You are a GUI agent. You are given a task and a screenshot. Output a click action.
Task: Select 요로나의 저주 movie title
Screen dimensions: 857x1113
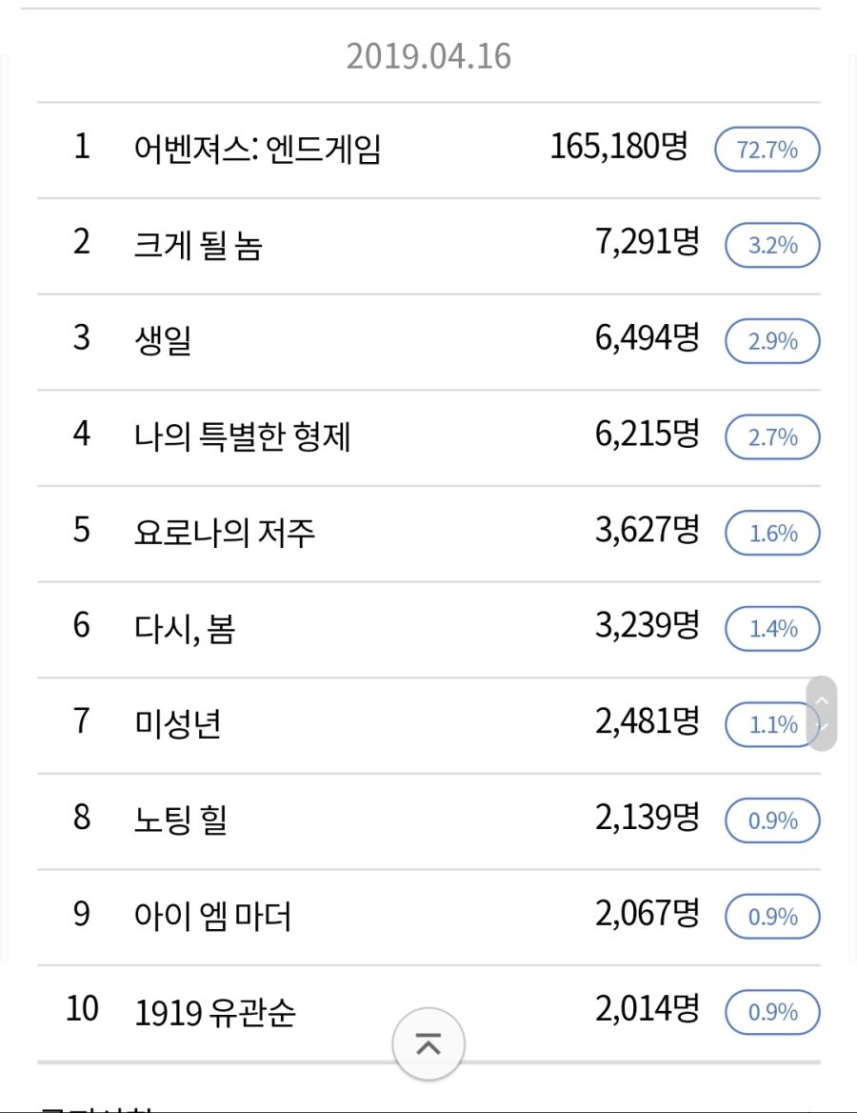(225, 532)
